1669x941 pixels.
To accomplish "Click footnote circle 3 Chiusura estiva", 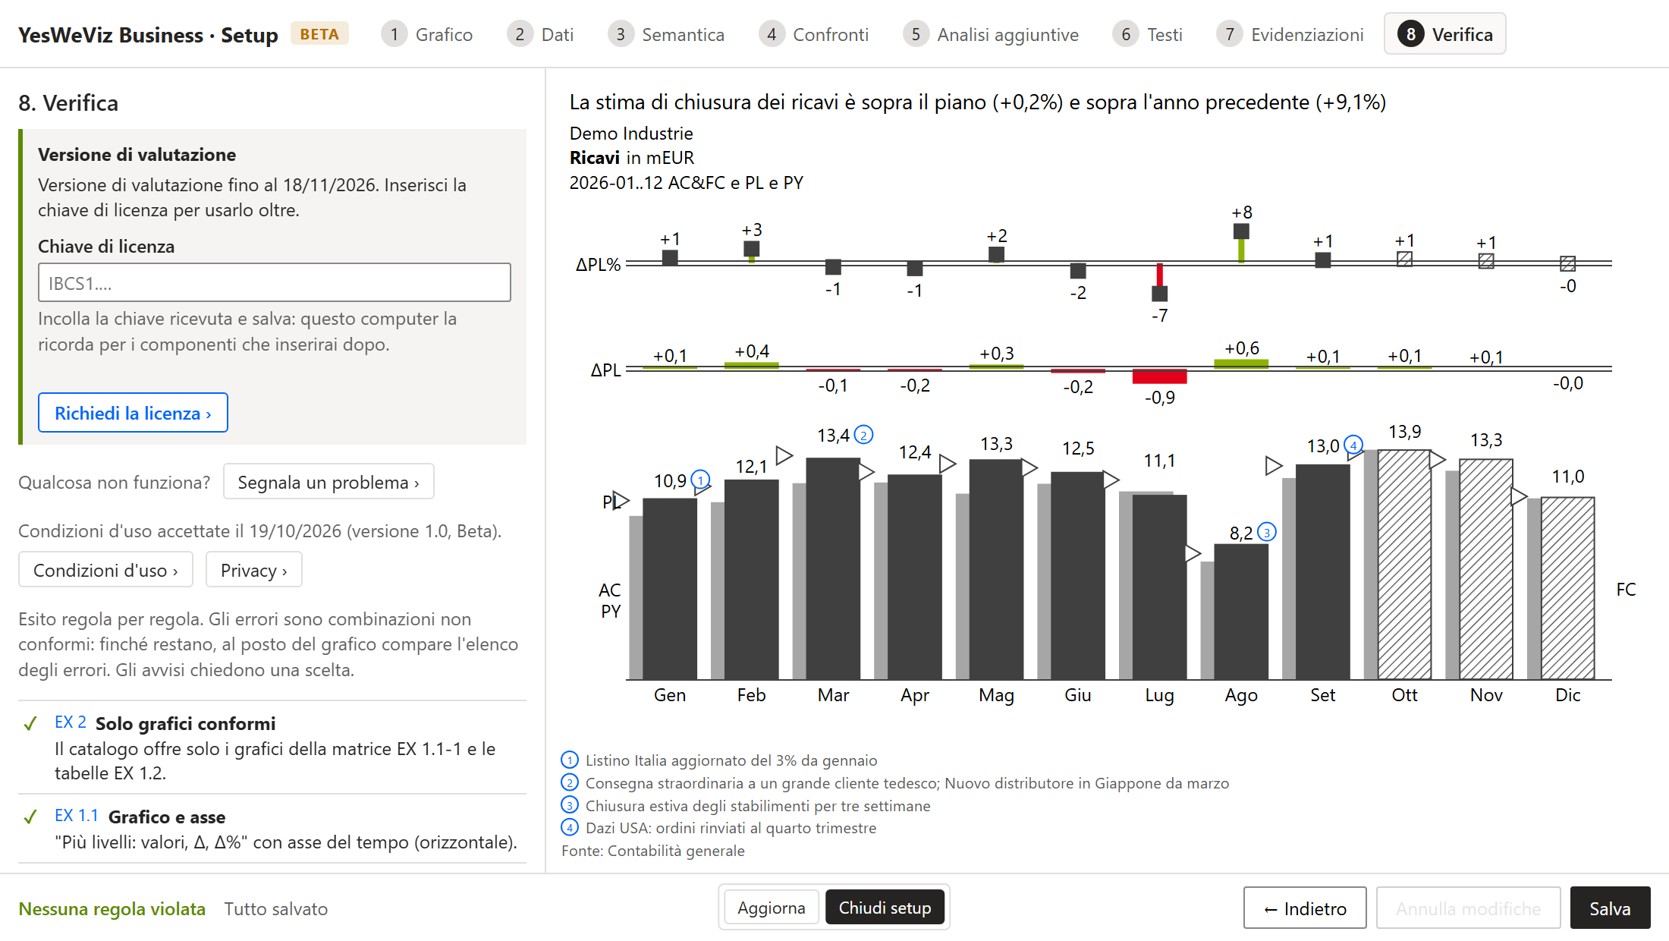I will pyautogui.click(x=570, y=805).
